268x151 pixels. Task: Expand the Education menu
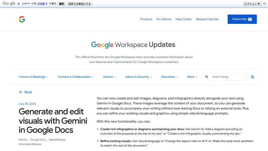tap(170, 77)
